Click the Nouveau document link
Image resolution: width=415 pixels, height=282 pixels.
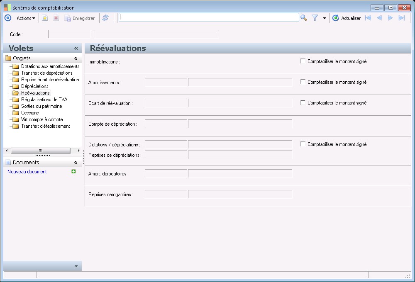point(27,172)
